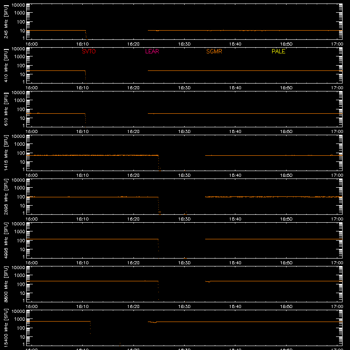This screenshot has height=350, width=350.
Task: Click the 16:00 tick under the 610 MHz panel
Action: (x=31, y=132)
